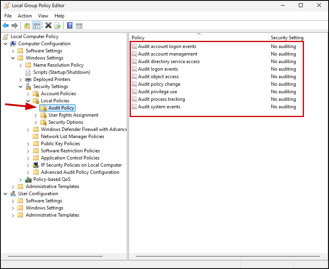Image resolution: width=329 pixels, height=269 pixels.
Task: Select Security Options in the tree
Action: coord(66,122)
